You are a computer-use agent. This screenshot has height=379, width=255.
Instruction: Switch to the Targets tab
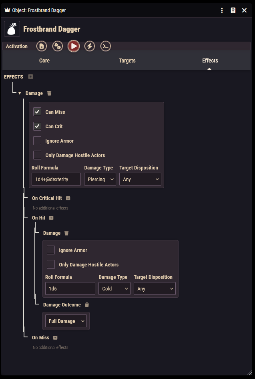click(127, 60)
